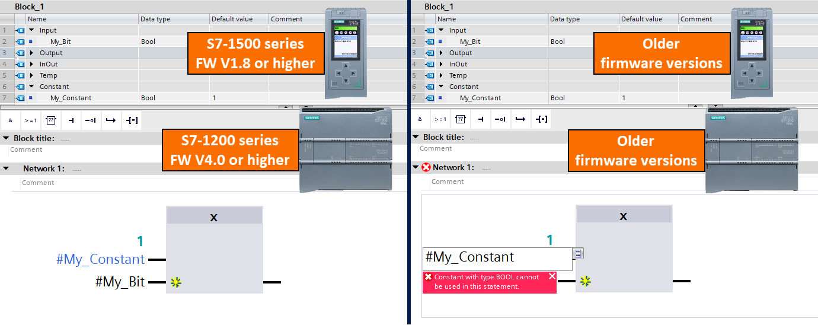Select the OR (>=1) instruction icon in left pane toolbar
818x325 pixels.
(31, 120)
